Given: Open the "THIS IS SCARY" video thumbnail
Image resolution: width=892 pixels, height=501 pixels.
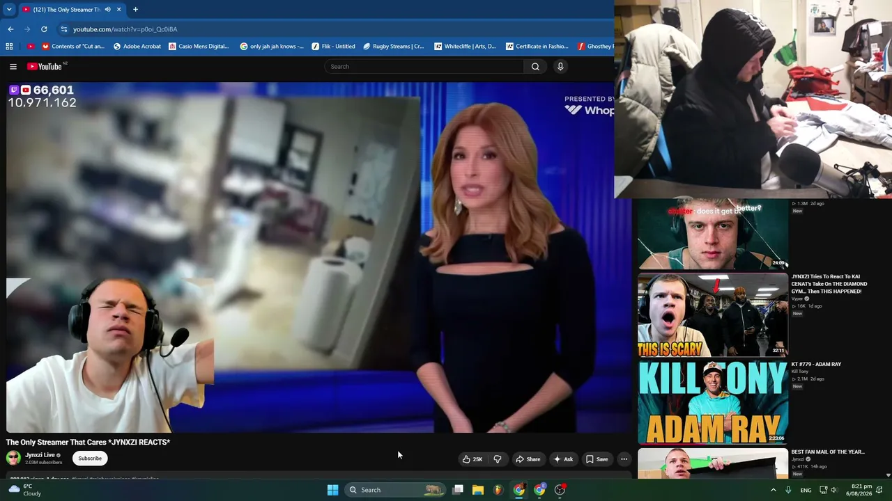Looking at the screenshot, I should pos(713,315).
